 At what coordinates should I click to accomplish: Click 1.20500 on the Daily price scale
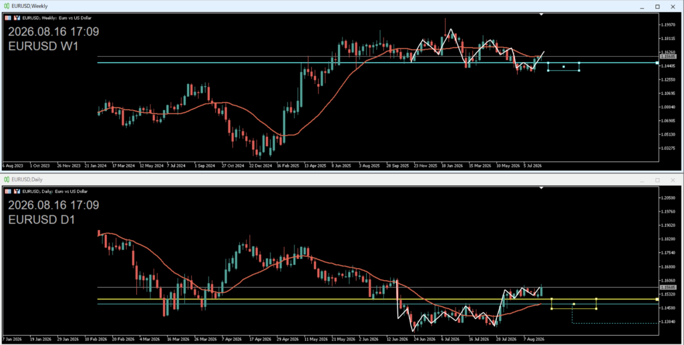pyautogui.click(x=669, y=198)
